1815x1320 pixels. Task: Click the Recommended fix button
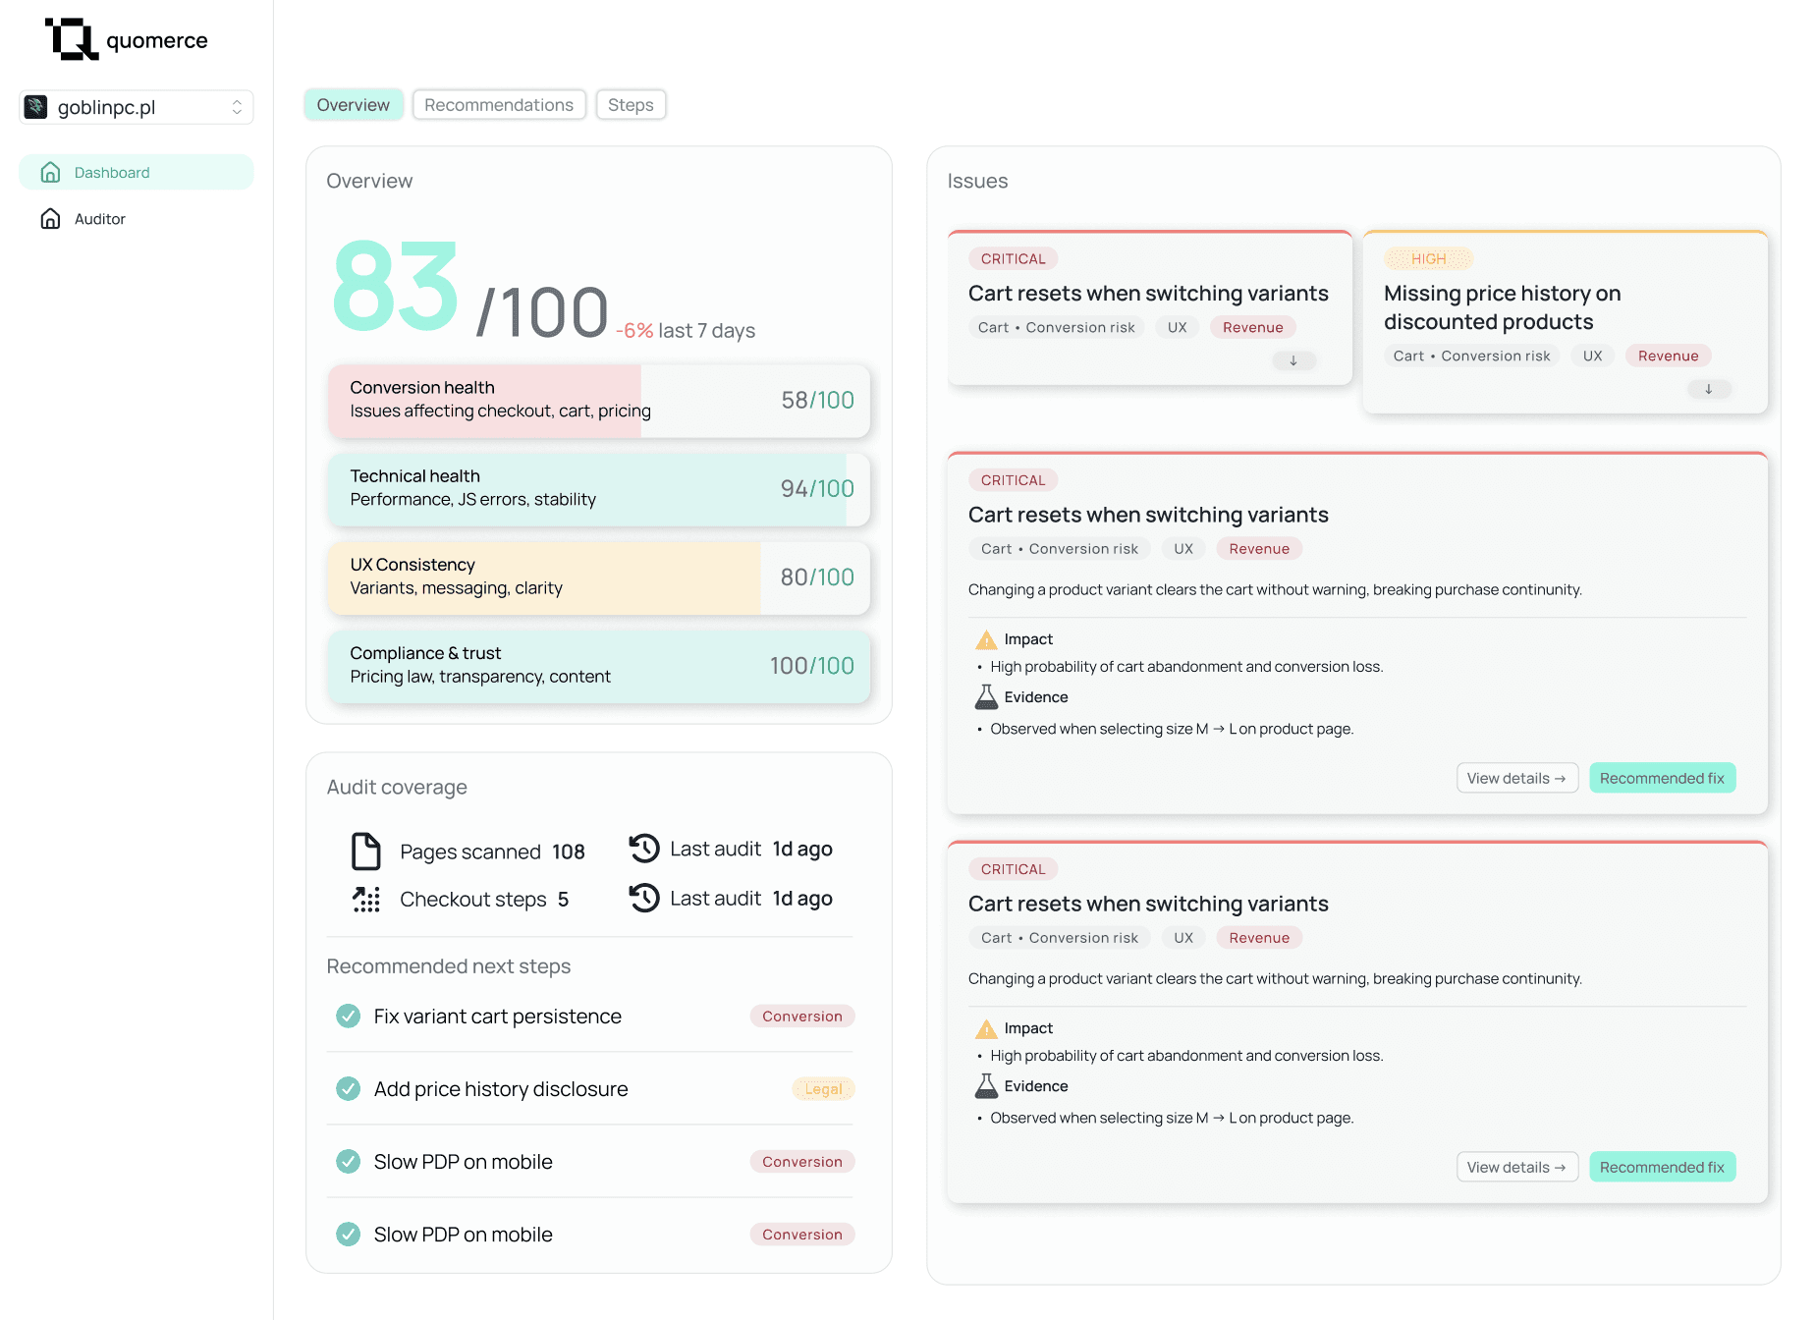pos(1662,777)
